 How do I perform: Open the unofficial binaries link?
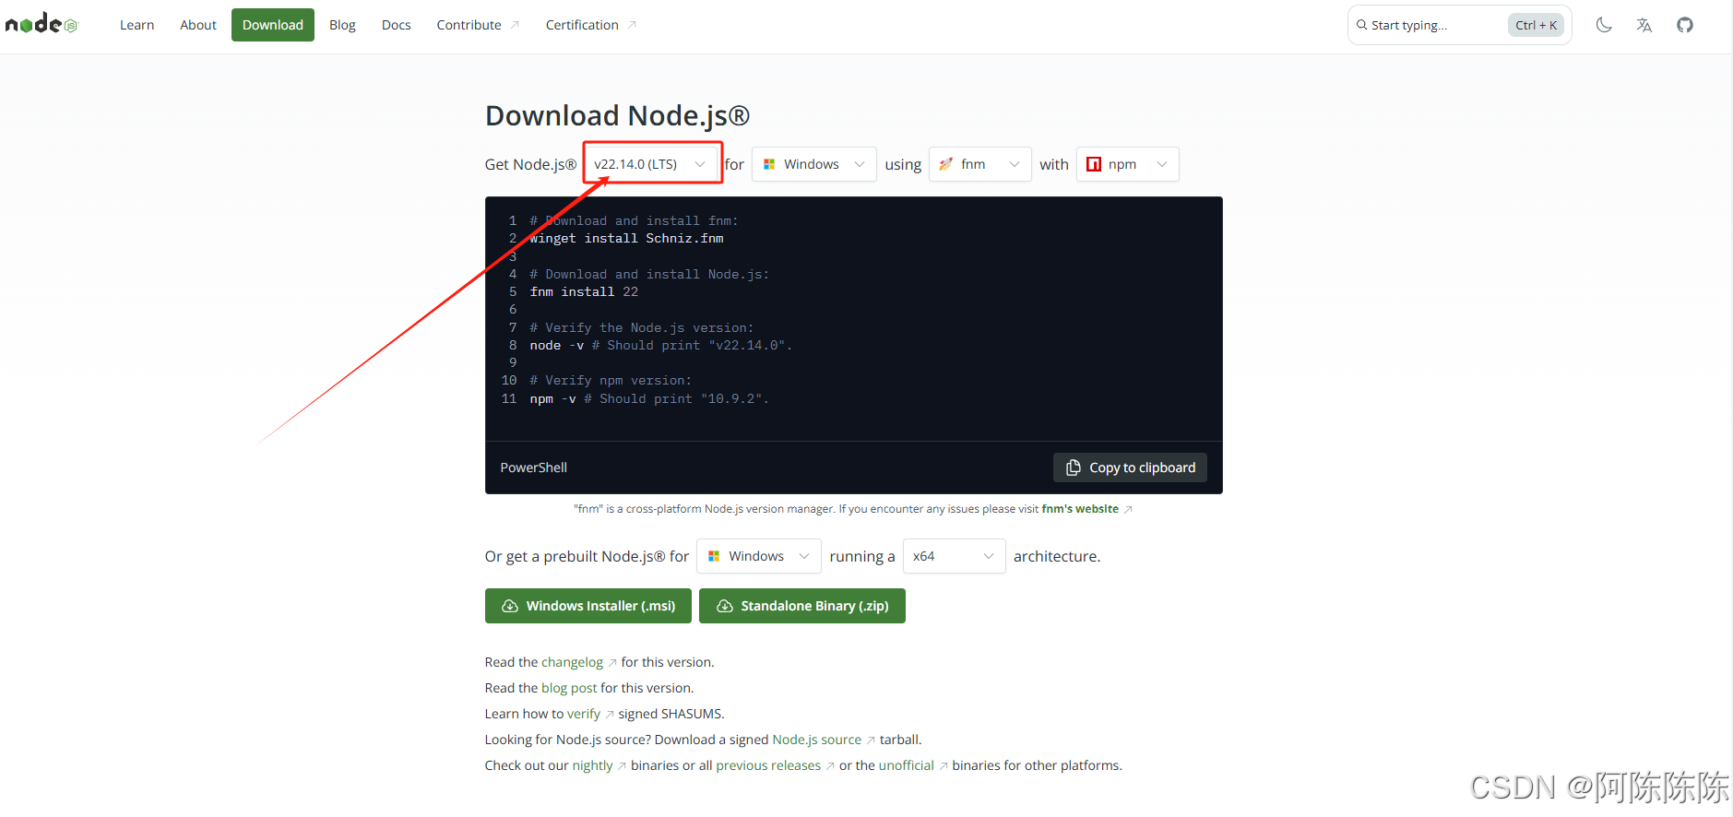click(907, 765)
